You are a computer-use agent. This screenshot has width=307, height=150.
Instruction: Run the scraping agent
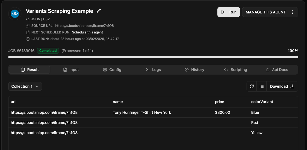tap(229, 12)
